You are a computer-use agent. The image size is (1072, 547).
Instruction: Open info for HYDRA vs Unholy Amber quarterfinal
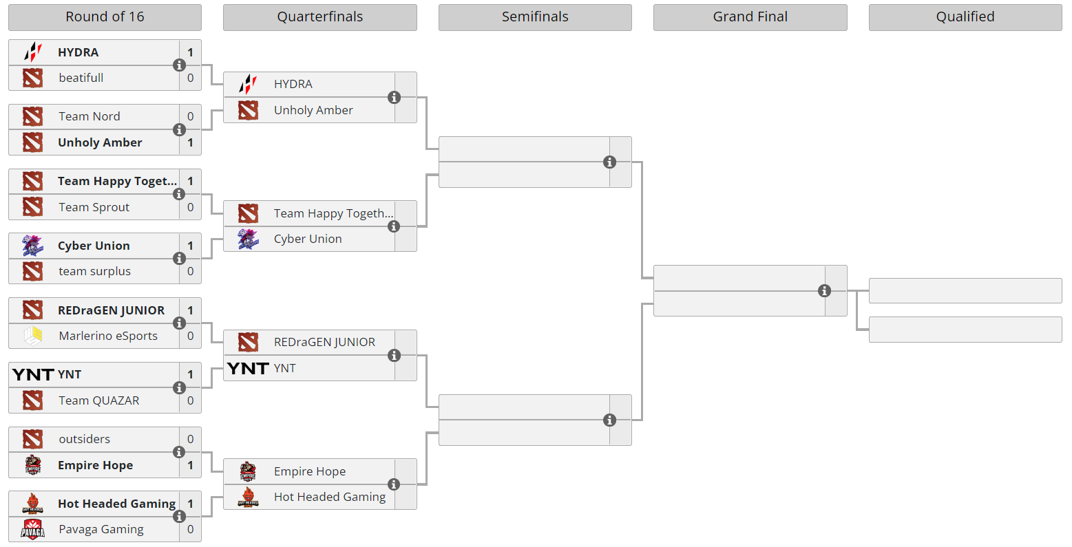pyautogui.click(x=394, y=98)
